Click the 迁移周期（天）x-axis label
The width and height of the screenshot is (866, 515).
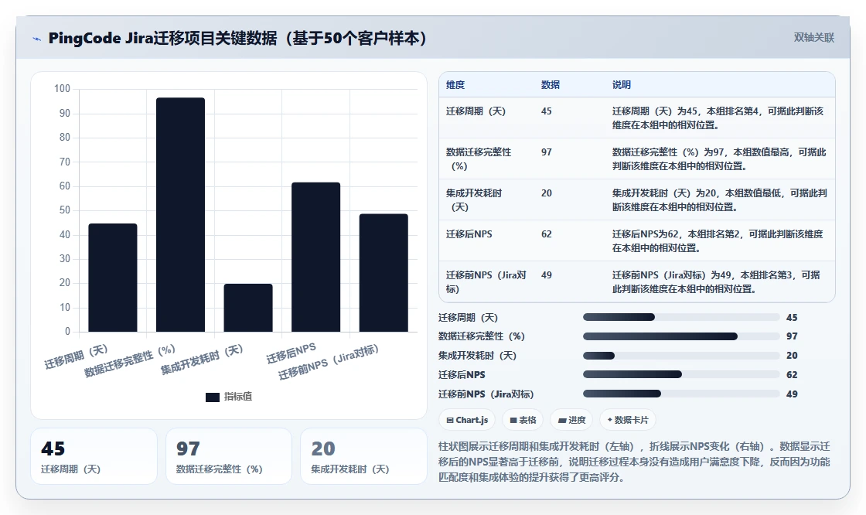(77, 356)
